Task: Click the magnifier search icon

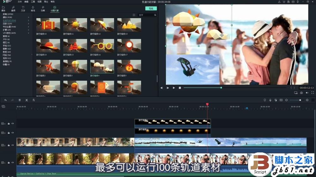Action: coord(155,15)
